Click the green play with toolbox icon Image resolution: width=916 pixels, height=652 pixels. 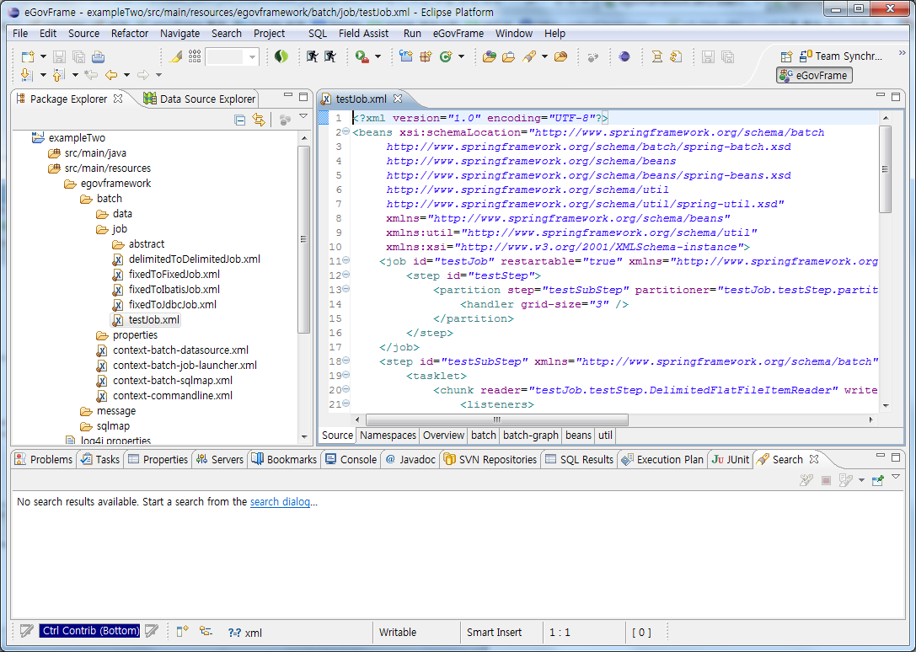point(362,56)
